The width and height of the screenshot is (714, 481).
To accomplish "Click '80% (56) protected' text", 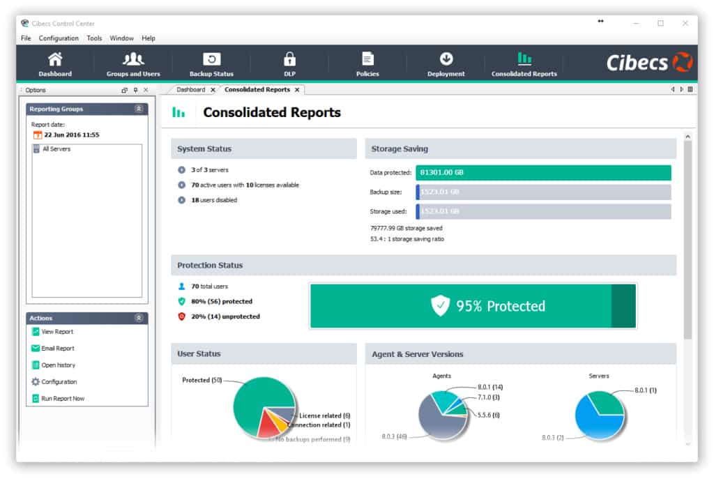I will point(222,302).
